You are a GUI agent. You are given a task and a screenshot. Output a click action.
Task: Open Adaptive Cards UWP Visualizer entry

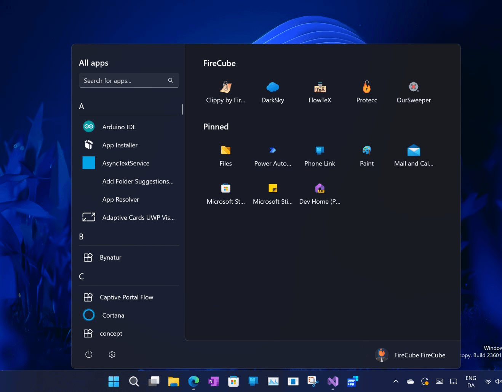point(129,217)
